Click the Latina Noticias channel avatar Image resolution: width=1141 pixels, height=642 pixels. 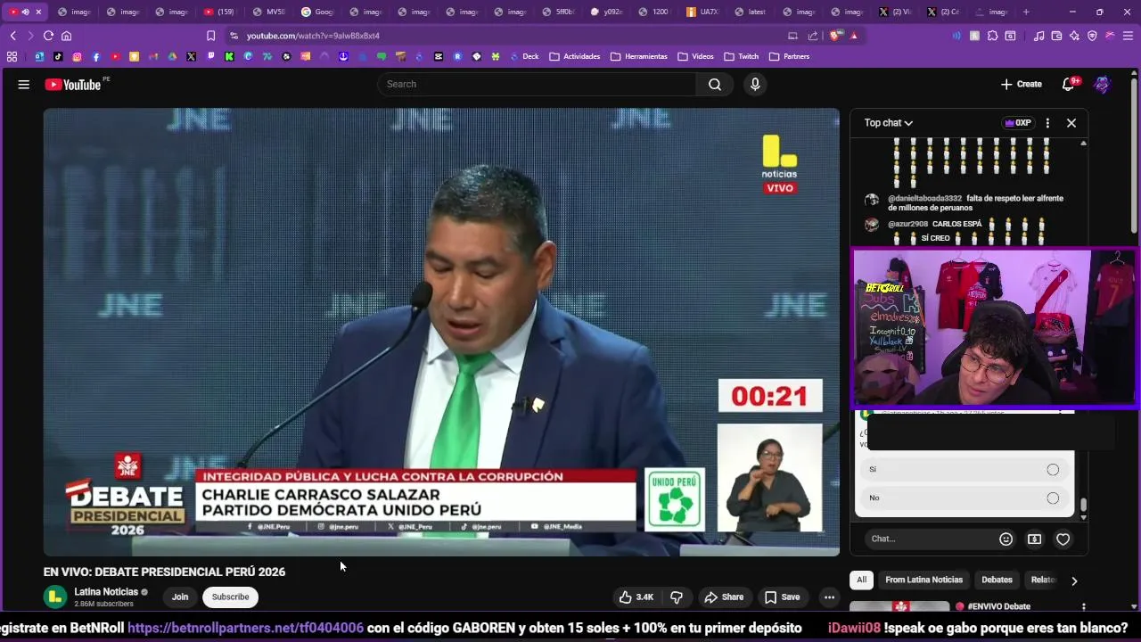tap(55, 597)
